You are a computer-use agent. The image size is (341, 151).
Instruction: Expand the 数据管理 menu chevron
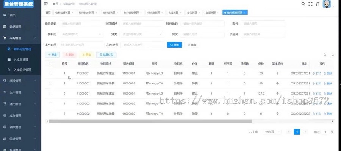(x=36, y=26)
